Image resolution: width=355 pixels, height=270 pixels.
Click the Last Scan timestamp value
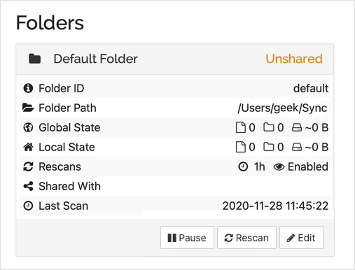click(x=275, y=206)
